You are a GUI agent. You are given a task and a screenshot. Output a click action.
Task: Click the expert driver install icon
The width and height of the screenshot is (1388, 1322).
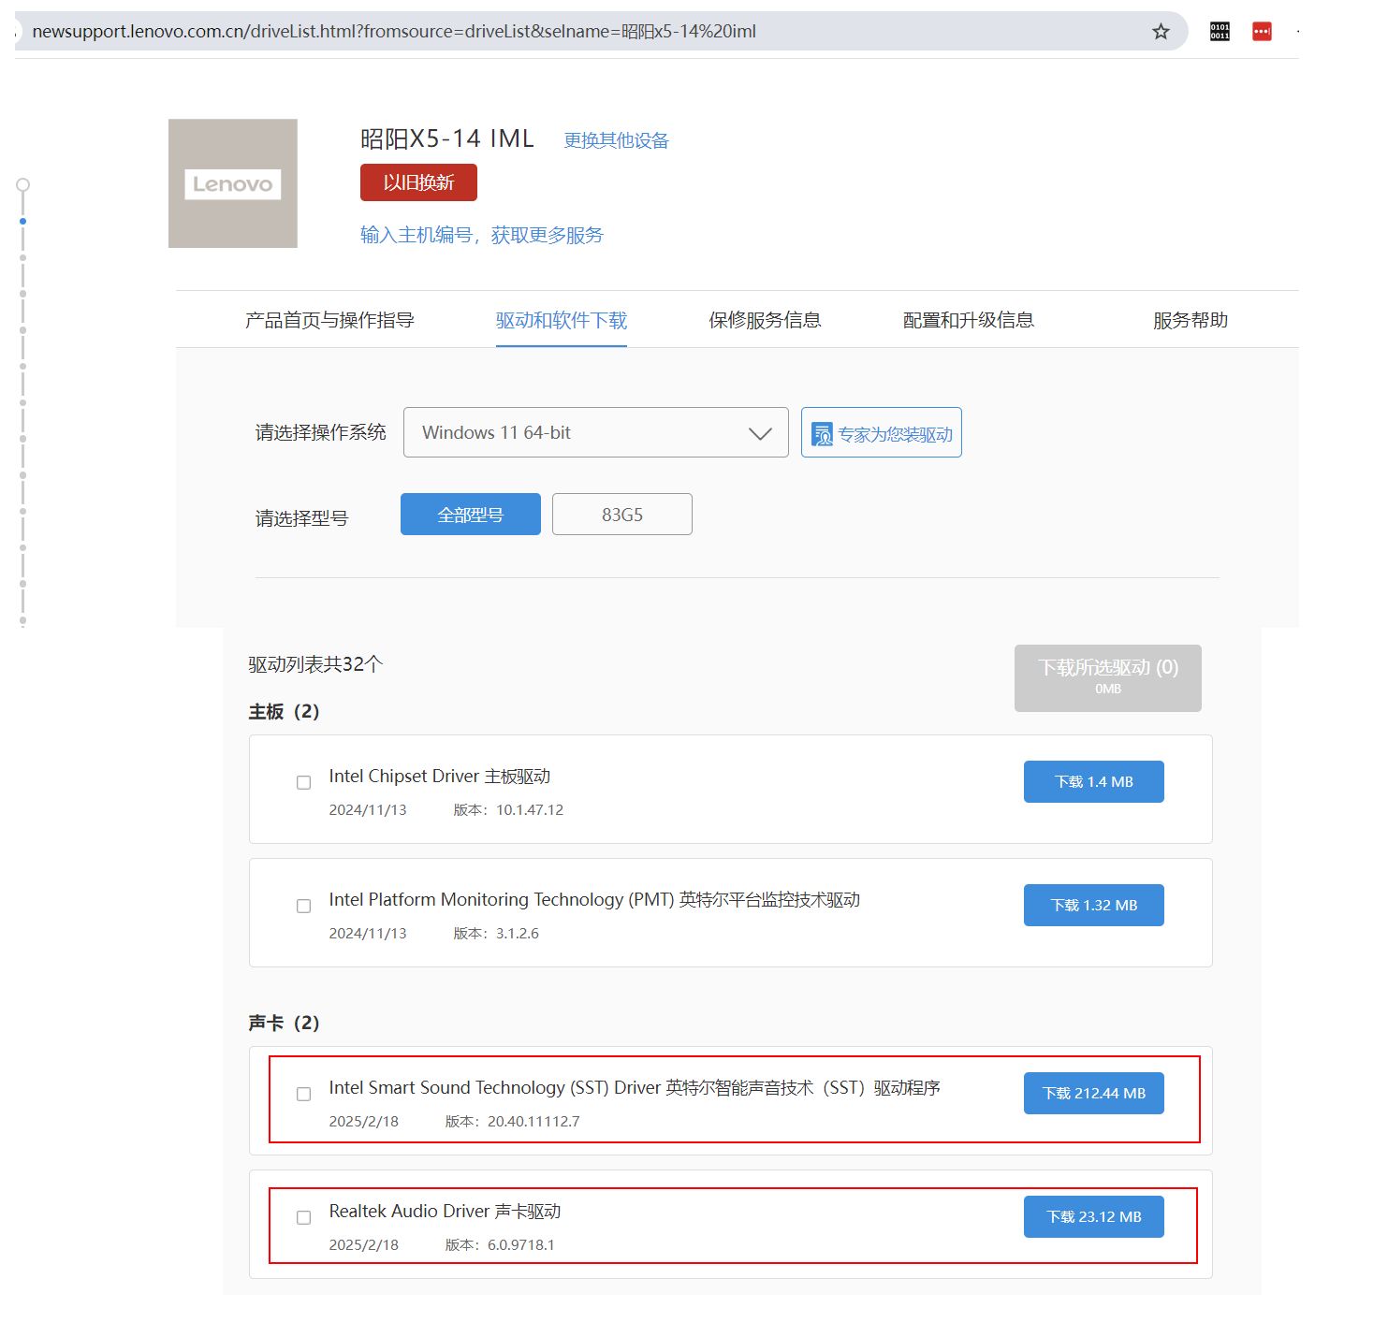click(822, 434)
